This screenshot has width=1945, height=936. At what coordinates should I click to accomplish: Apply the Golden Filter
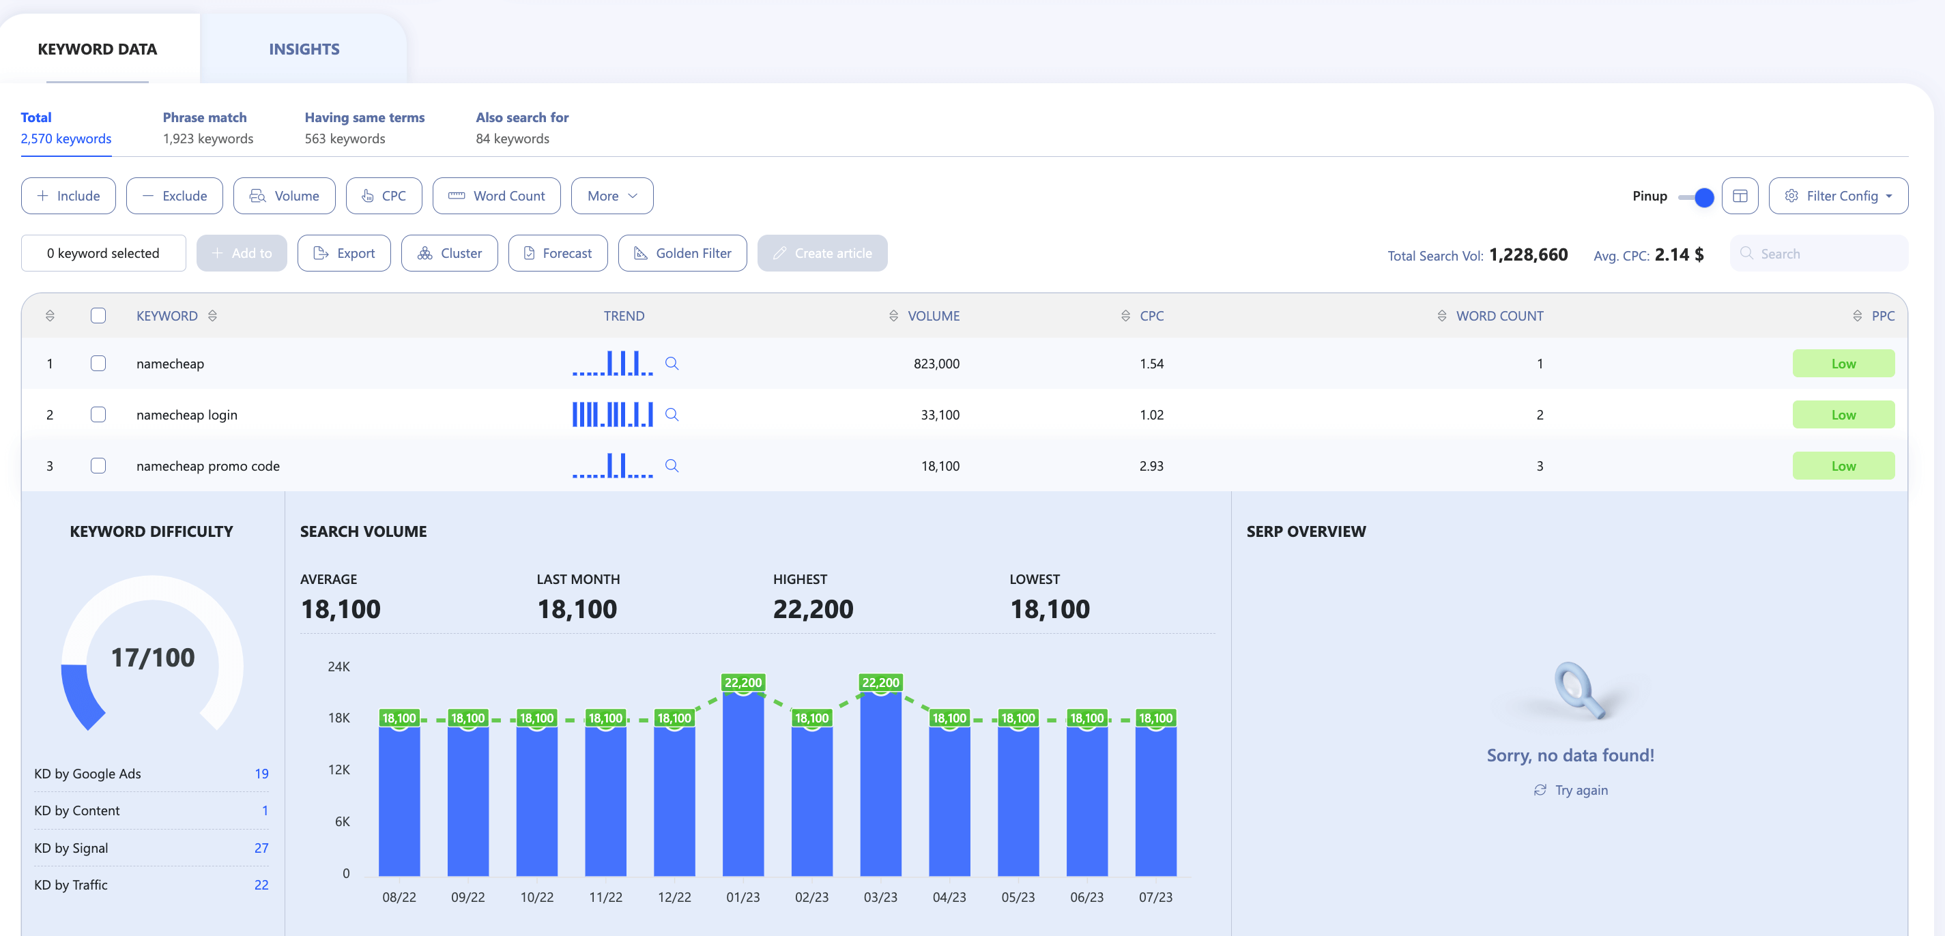coord(682,253)
